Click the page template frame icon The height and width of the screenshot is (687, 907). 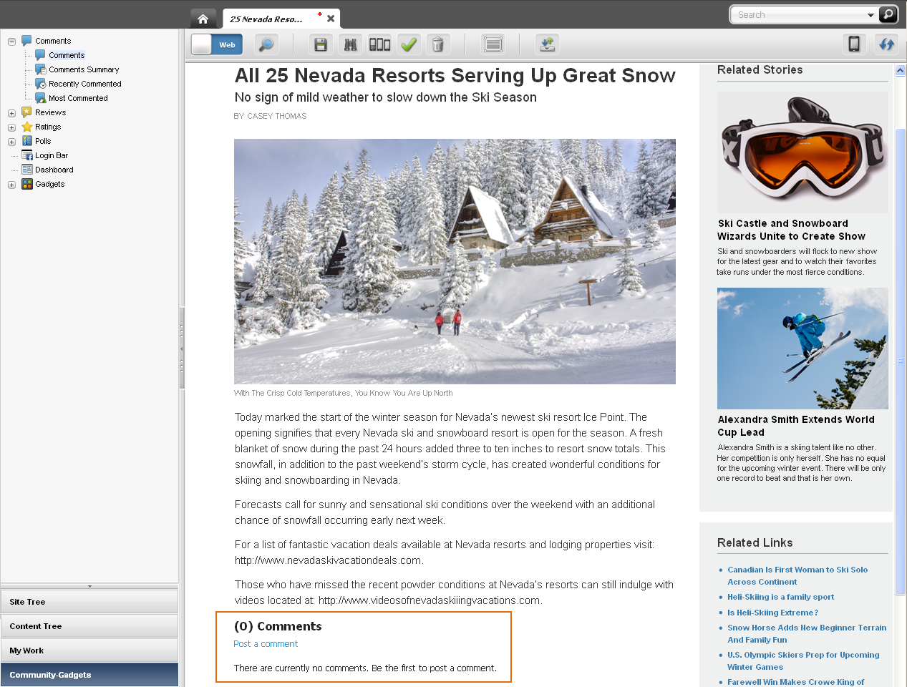click(493, 44)
